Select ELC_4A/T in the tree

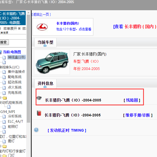(x=15, y=122)
